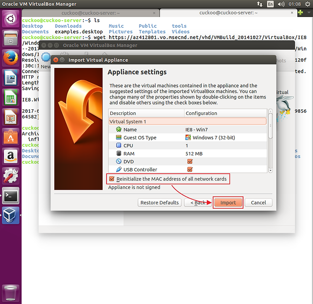Click the network up/down arrows indicator
The width and height of the screenshot is (313, 304).
[260, 4]
